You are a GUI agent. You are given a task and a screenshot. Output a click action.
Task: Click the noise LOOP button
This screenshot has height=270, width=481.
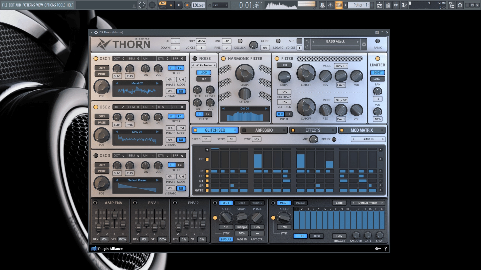(x=204, y=73)
